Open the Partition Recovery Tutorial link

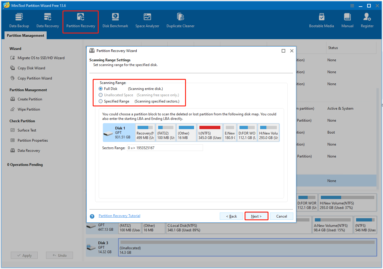click(119, 216)
